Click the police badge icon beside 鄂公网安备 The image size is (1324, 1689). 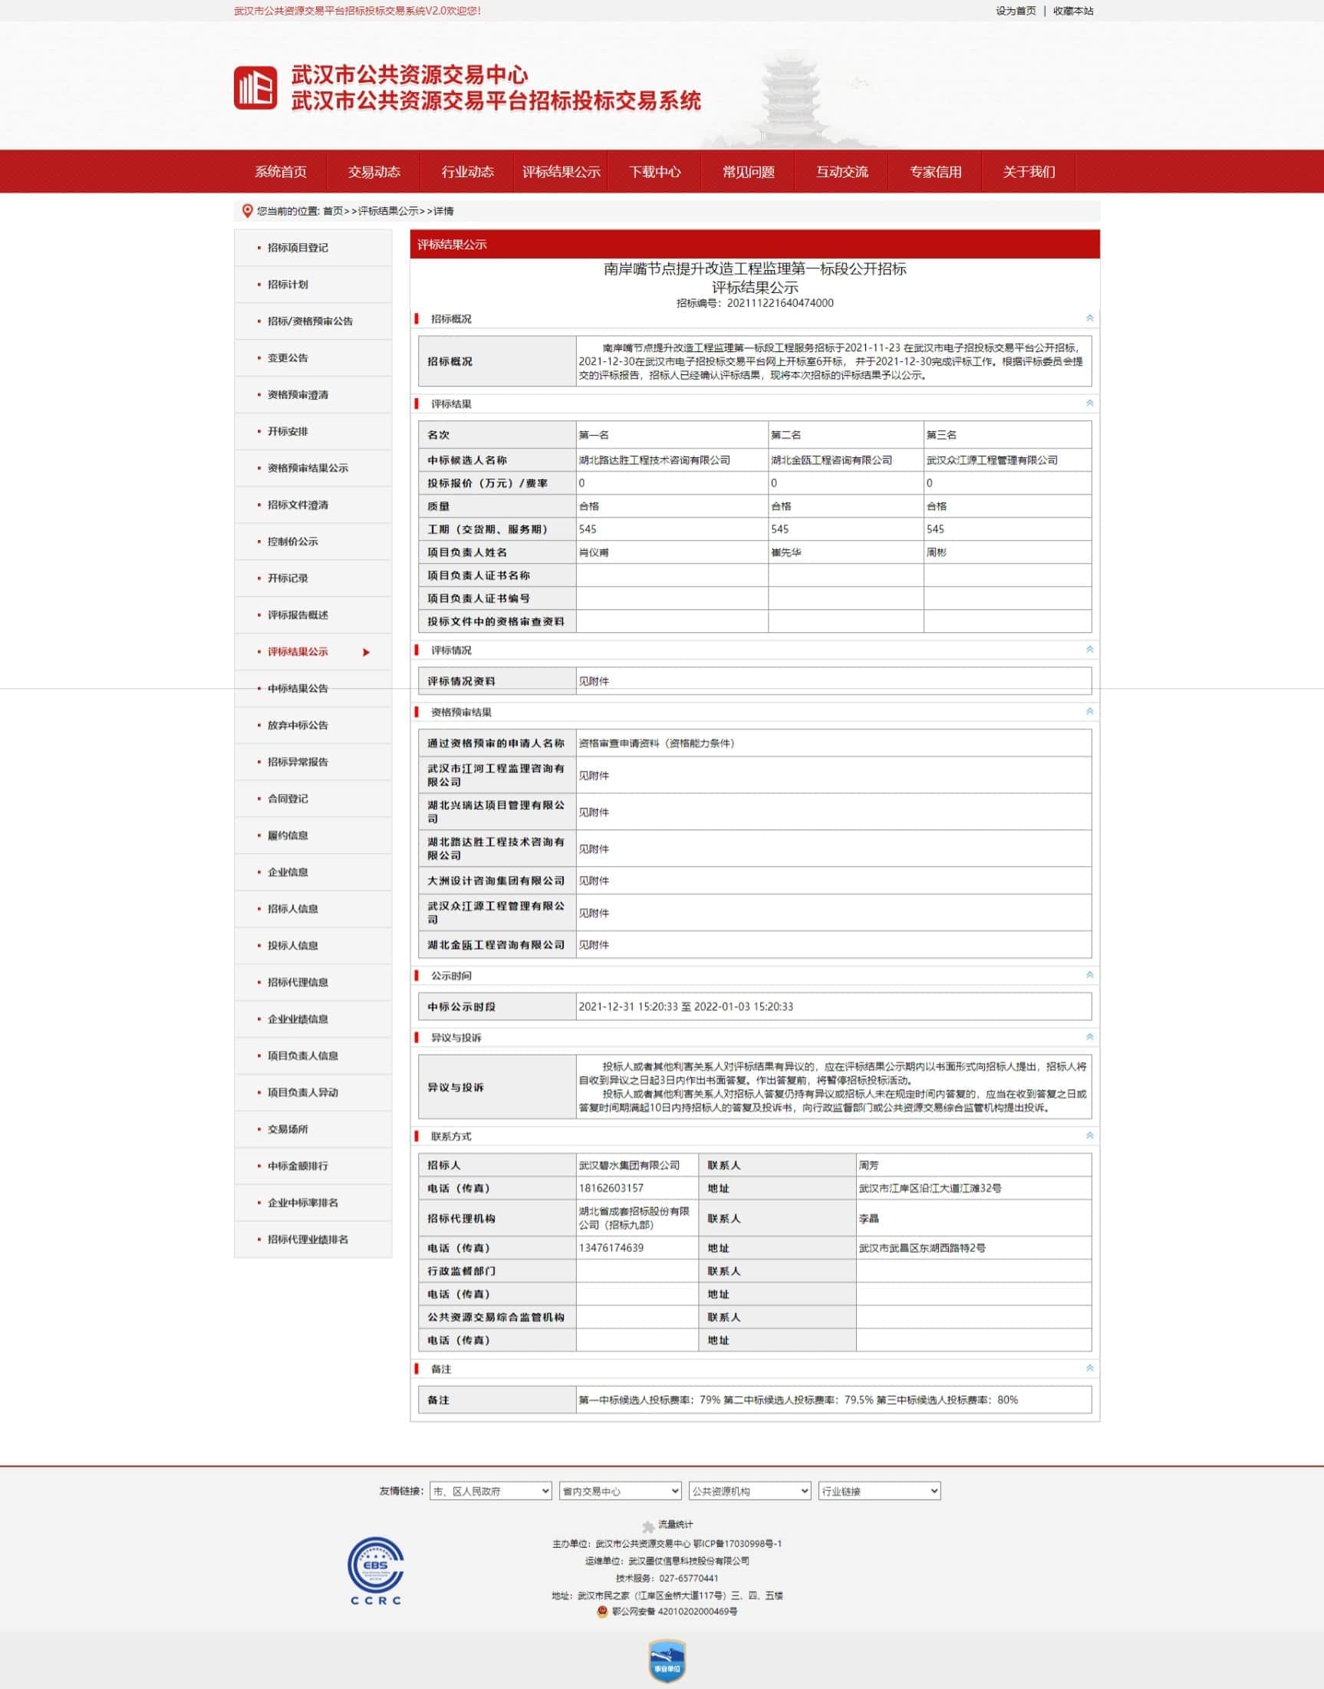click(x=602, y=1611)
